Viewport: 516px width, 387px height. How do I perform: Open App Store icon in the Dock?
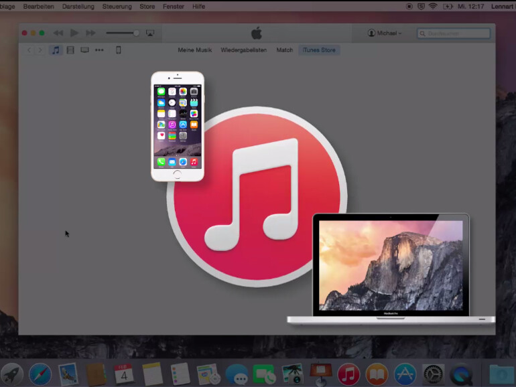coord(405,374)
